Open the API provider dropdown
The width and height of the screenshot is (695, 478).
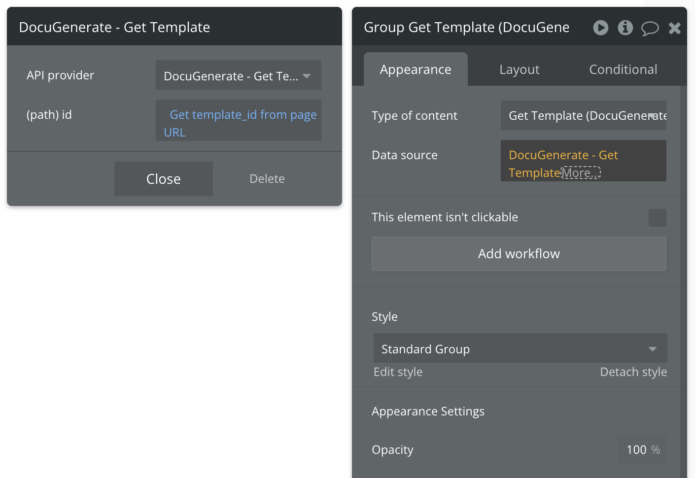[x=239, y=75]
